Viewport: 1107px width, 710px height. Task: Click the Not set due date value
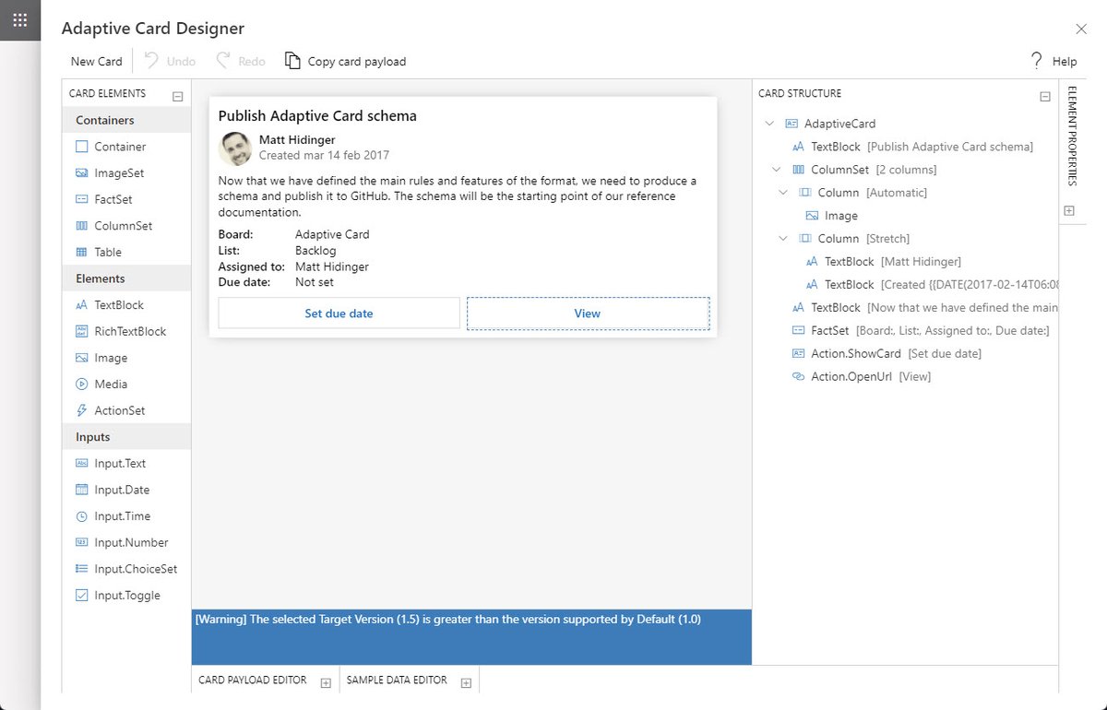click(x=315, y=283)
